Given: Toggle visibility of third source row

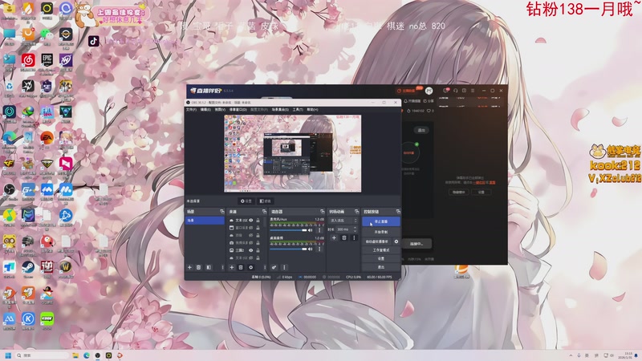Looking at the screenshot, I should [251, 235].
